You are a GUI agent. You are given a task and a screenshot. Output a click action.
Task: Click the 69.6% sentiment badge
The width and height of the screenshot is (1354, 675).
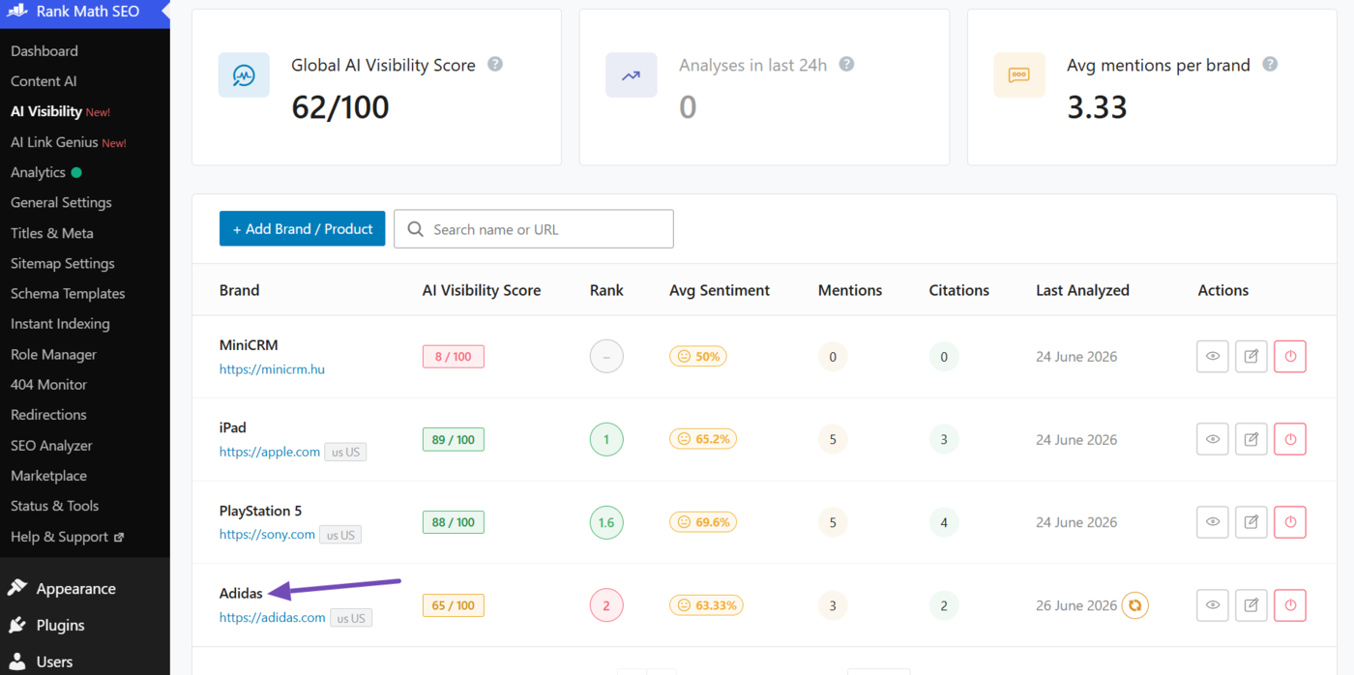703,522
